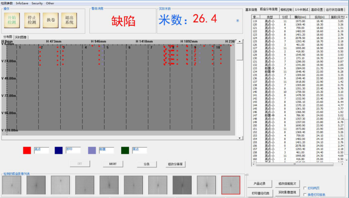This screenshot has width=349, height=198.
Task: Select the red-bordered last defect thumbnail
Action: point(230,185)
